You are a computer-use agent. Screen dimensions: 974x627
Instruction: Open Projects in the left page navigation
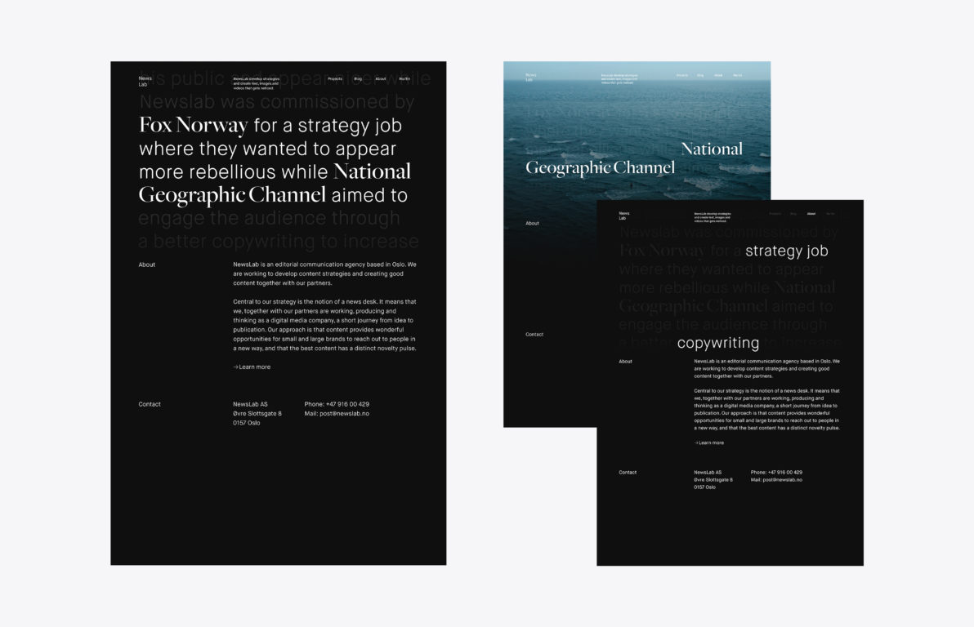click(335, 79)
